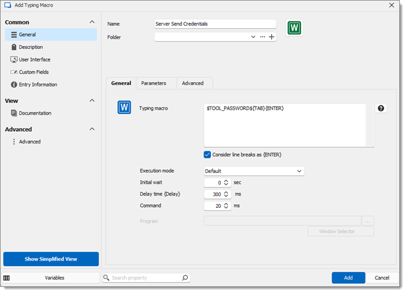This screenshot has width=406, height=293.
Task: Expand the Folder dropdown list
Action: tap(253, 37)
